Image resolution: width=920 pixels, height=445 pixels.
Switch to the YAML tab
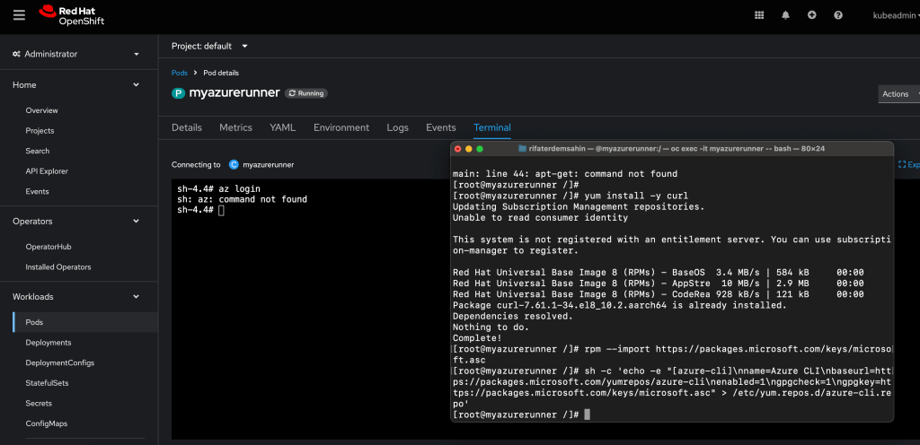[283, 127]
